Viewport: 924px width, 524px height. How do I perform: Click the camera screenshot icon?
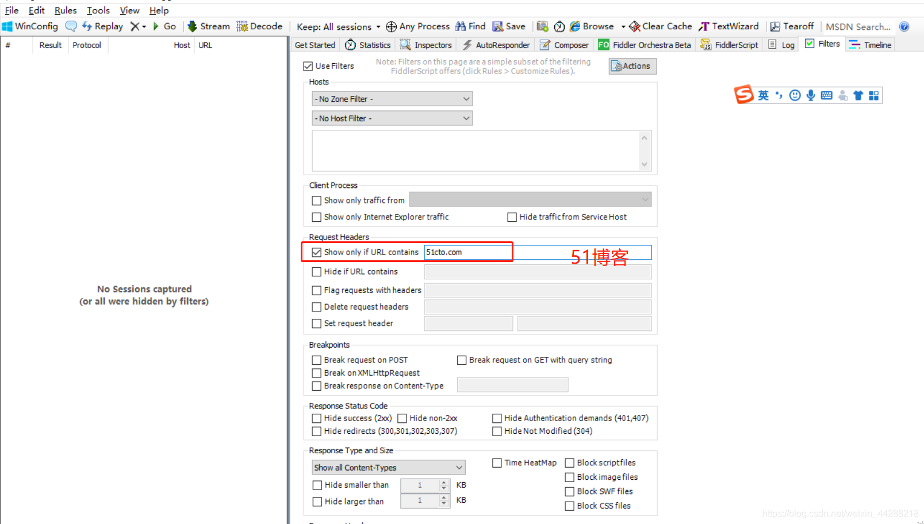[542, 26]
